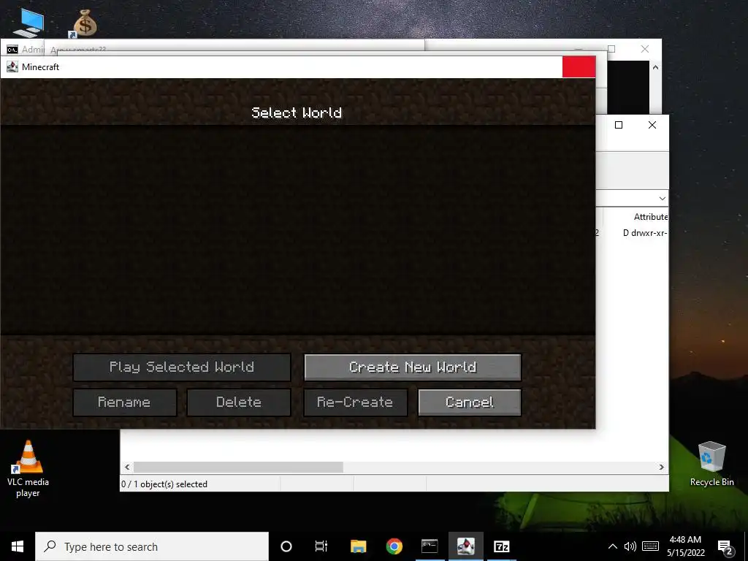Open the notification center icon
The width and height of the screenshot is (748, 561).
(725, 547)
